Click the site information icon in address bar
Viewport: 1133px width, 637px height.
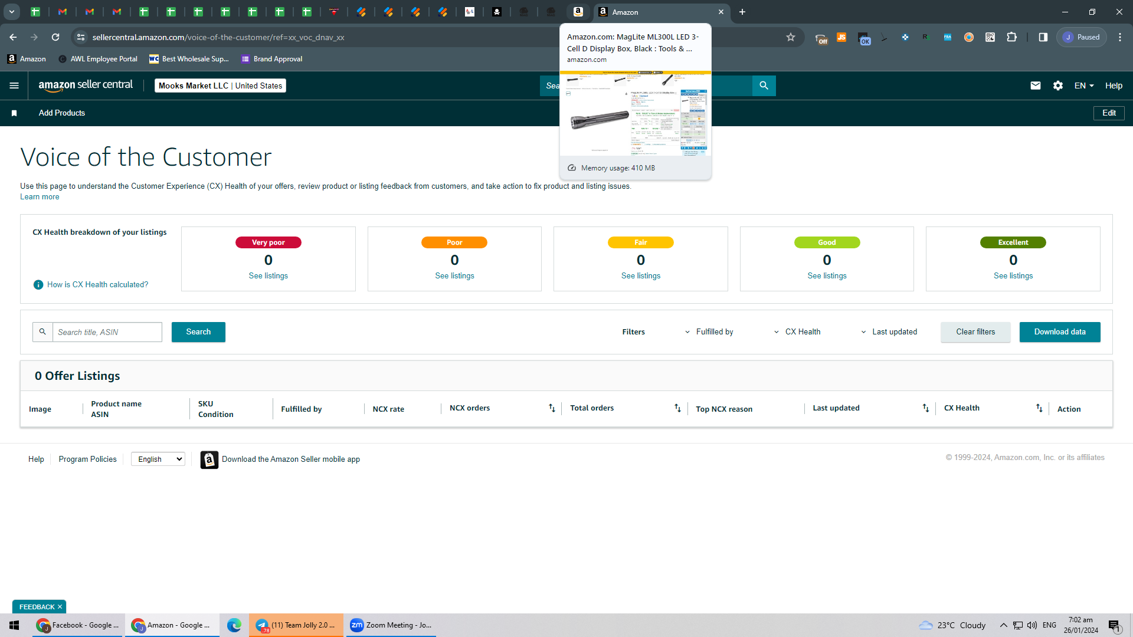click(81, 37)
